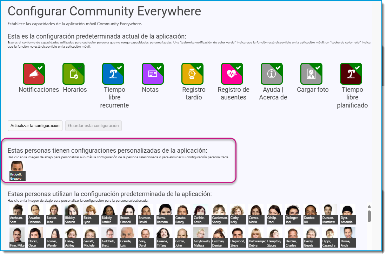
Task: Select the person Cassleman, Sherry
Action: pos(219,214)
